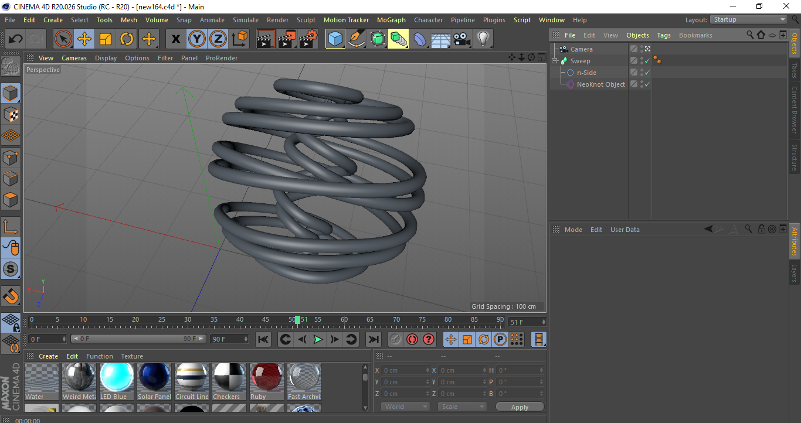This screenshot has width=801, height=423.
Task: Click the Coordinate System icon
Action: pos(239,39)
